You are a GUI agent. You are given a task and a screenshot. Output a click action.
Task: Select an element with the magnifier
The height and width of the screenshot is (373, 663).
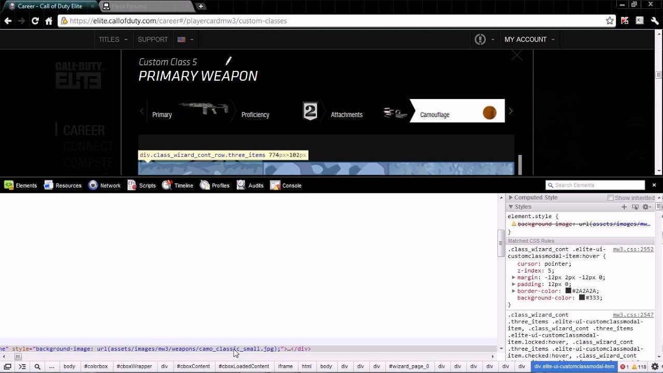tap(37, 366)
